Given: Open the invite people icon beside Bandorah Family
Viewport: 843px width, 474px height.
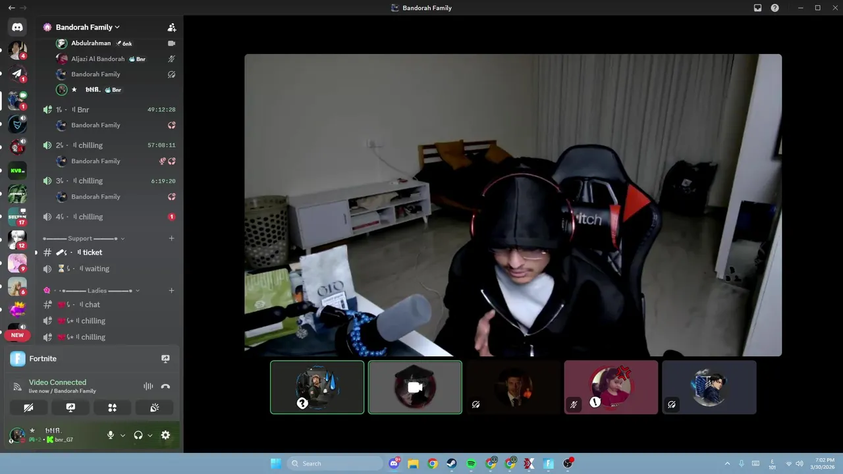Looking at the screenshot, I should click(171, 28).
